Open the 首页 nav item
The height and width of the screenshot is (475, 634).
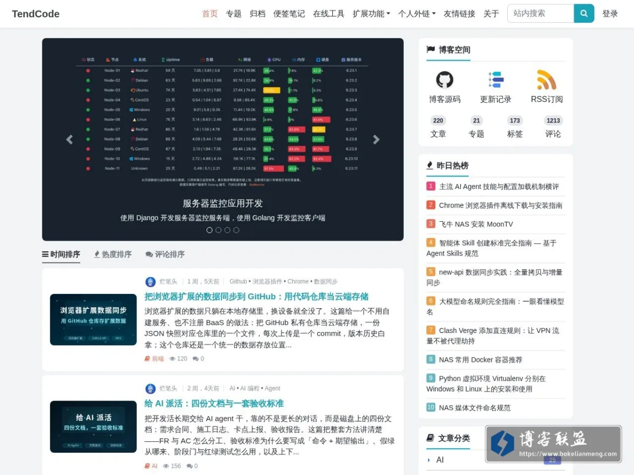pyautogui.click(x=210, y=14)
